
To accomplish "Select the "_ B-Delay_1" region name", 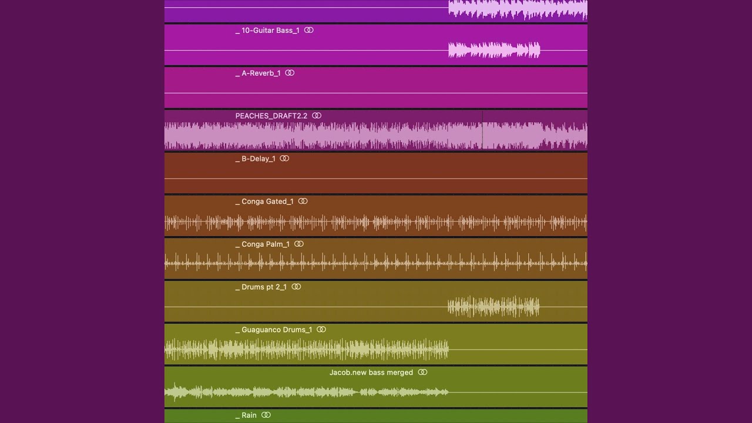I will coord(255,159).
